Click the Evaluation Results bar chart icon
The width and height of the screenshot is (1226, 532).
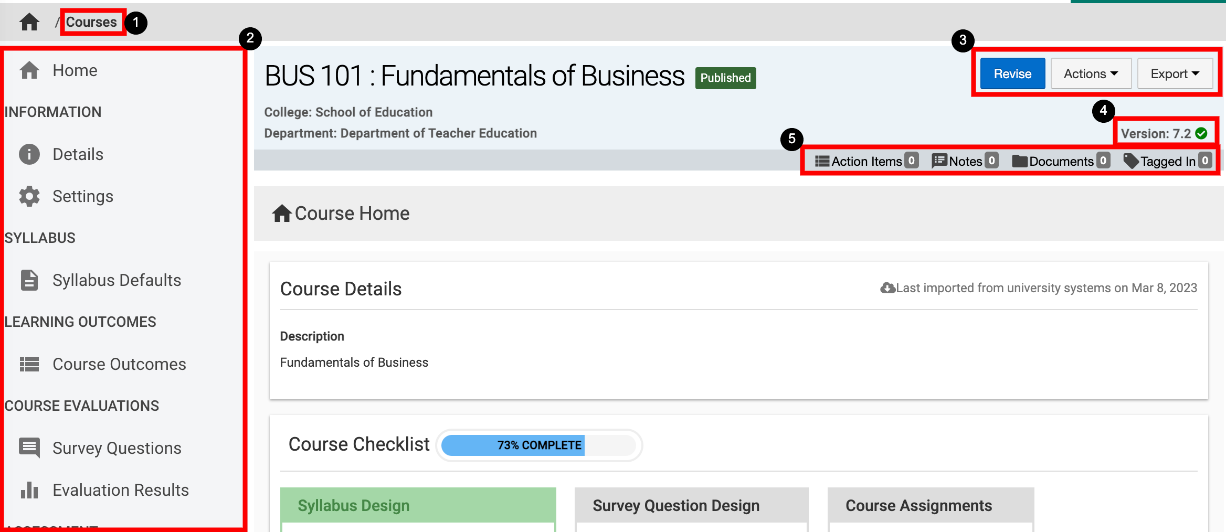click(29, 490)
